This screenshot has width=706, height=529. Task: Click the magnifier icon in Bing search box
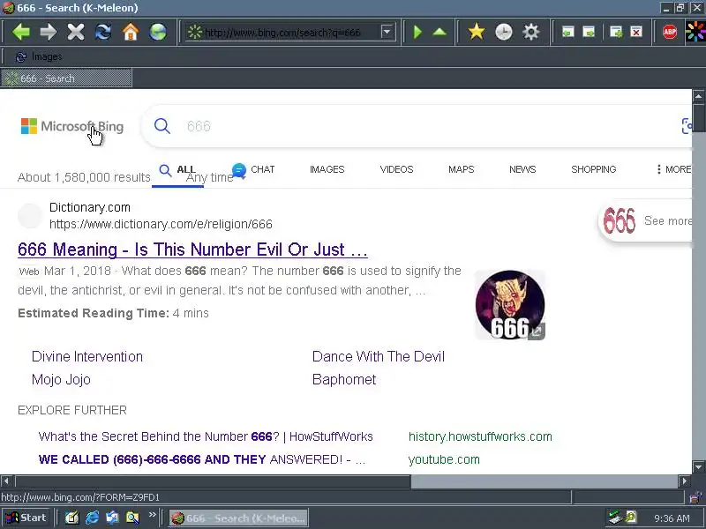[162, 126]
